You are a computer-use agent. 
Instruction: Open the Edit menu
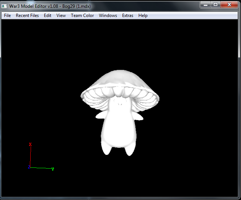pos(48,16)
